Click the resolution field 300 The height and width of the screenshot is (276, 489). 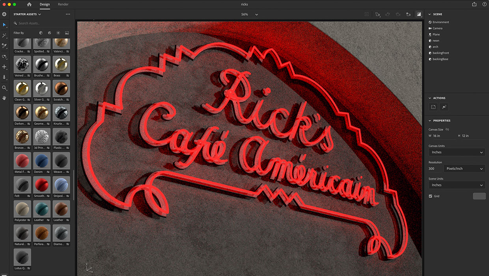[435, 168]
